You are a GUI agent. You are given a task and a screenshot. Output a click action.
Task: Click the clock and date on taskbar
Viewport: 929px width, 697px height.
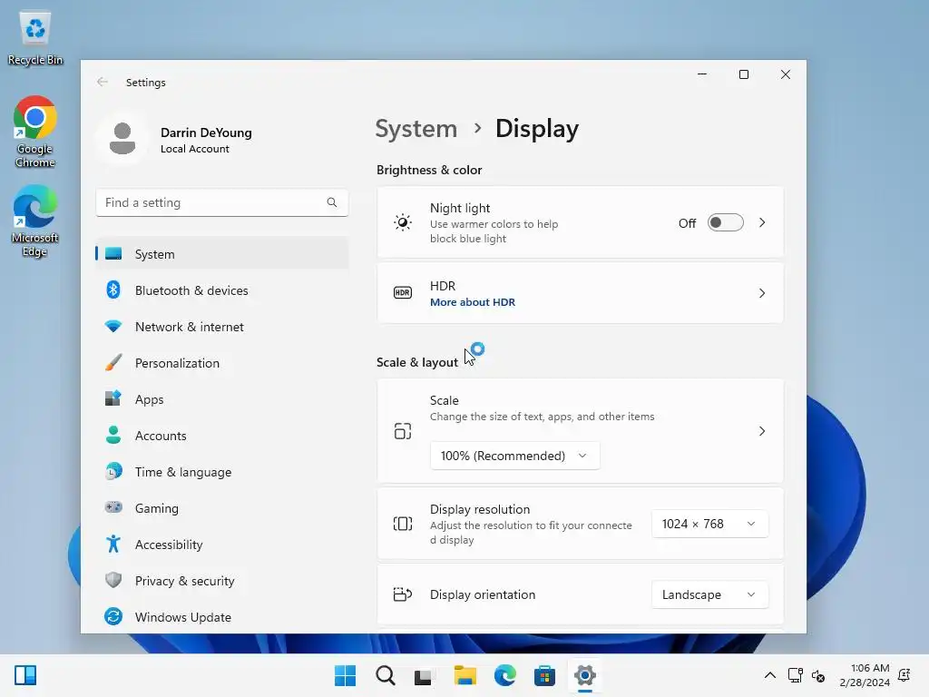(865, 675)
